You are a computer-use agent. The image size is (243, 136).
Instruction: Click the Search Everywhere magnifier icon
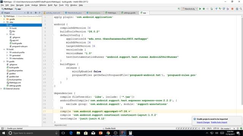241,9
